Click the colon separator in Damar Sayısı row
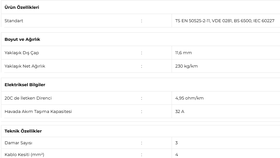Image resolution: width=280 pixels, height=158 pixels. [x=141, y=143]
